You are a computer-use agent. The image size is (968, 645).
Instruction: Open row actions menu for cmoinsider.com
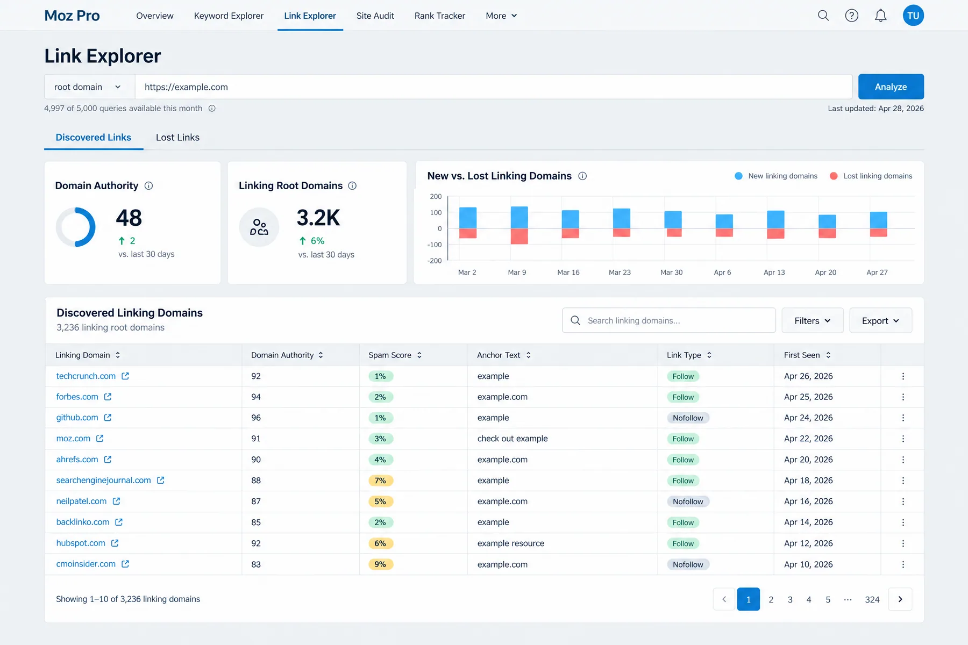click(903, 564)
